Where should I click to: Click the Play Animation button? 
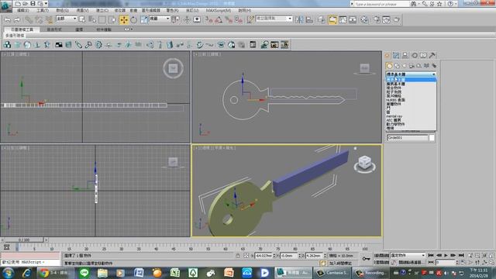[x=446, y=255]
